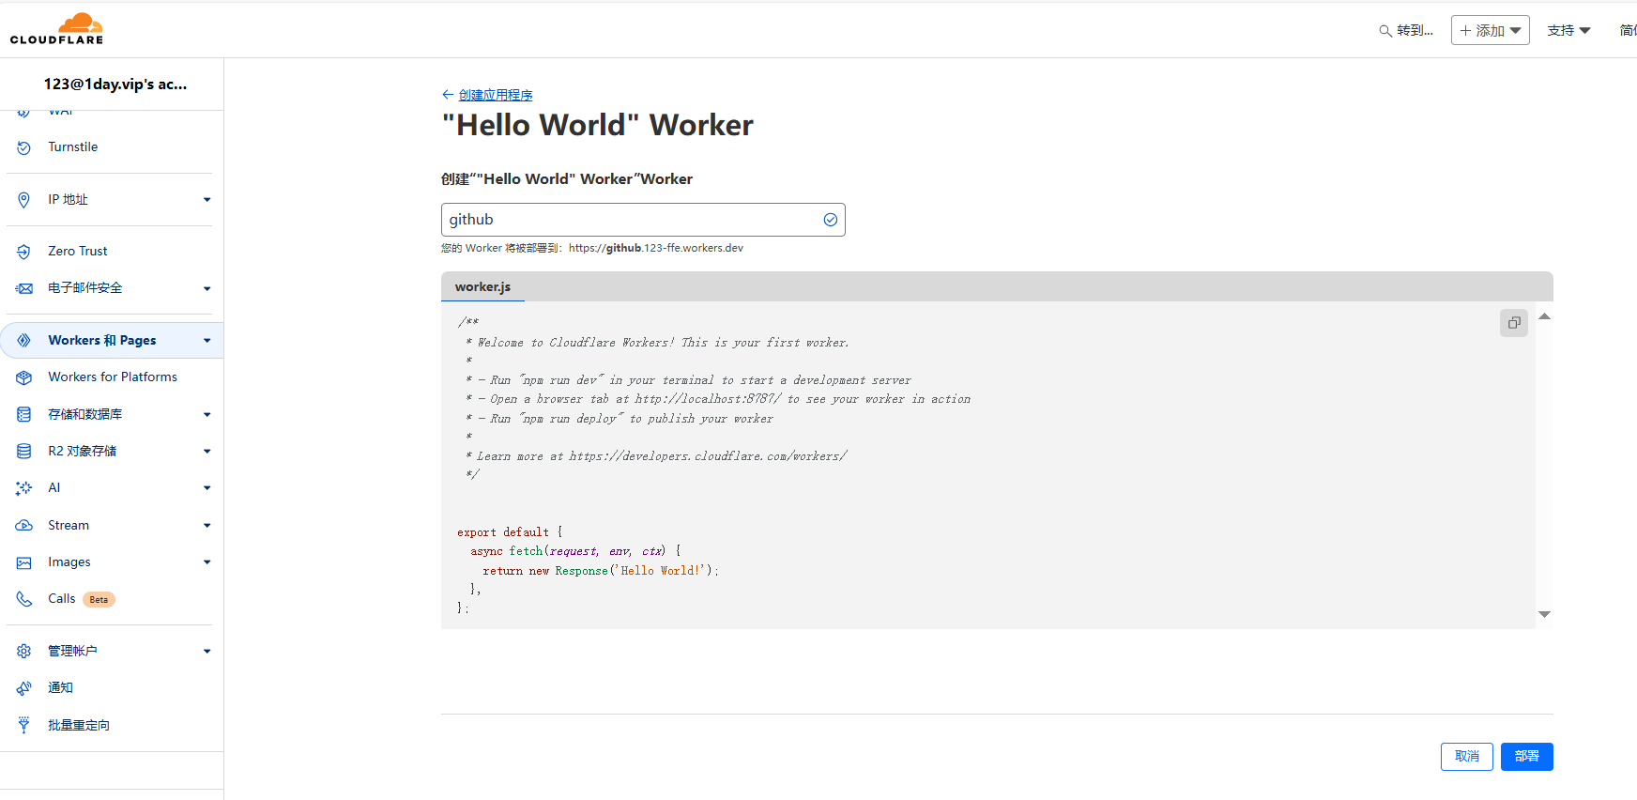Image resolution: width=1637 pixels, height=800 pixels.
Task: Open Workers for Platforms in sidebar
Action: 113,377
